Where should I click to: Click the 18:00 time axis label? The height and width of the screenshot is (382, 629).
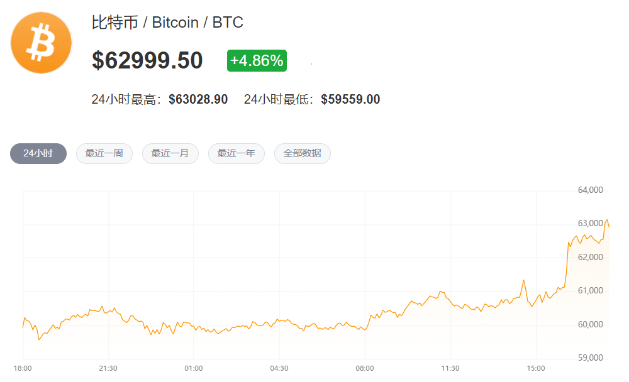coord(23,368)
